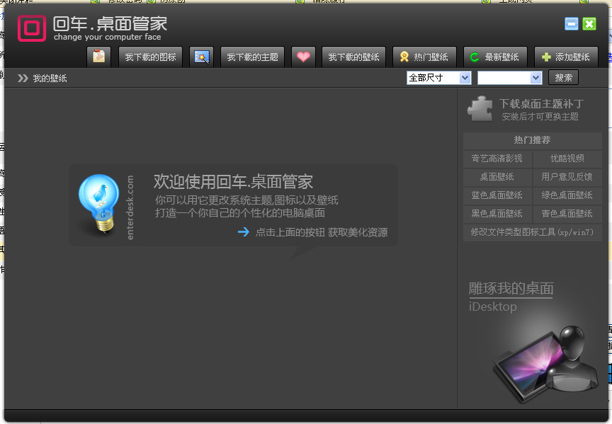The width and height of the screenshot is (612, 424).
Task: Click the clipboard icon on the toolbar
Action: tap(98, 57)
